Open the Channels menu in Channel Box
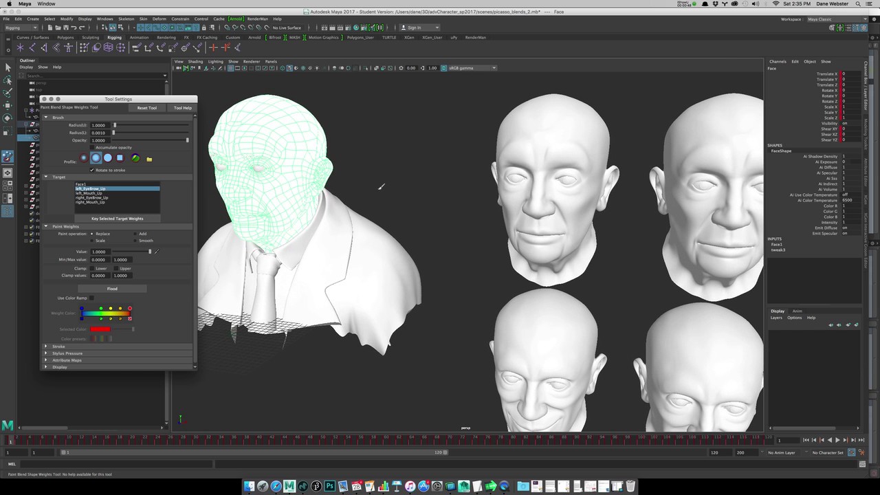Image resolution: width=880 pixels, height=495 pixels. pyautogui.click(x=778, y=61)
